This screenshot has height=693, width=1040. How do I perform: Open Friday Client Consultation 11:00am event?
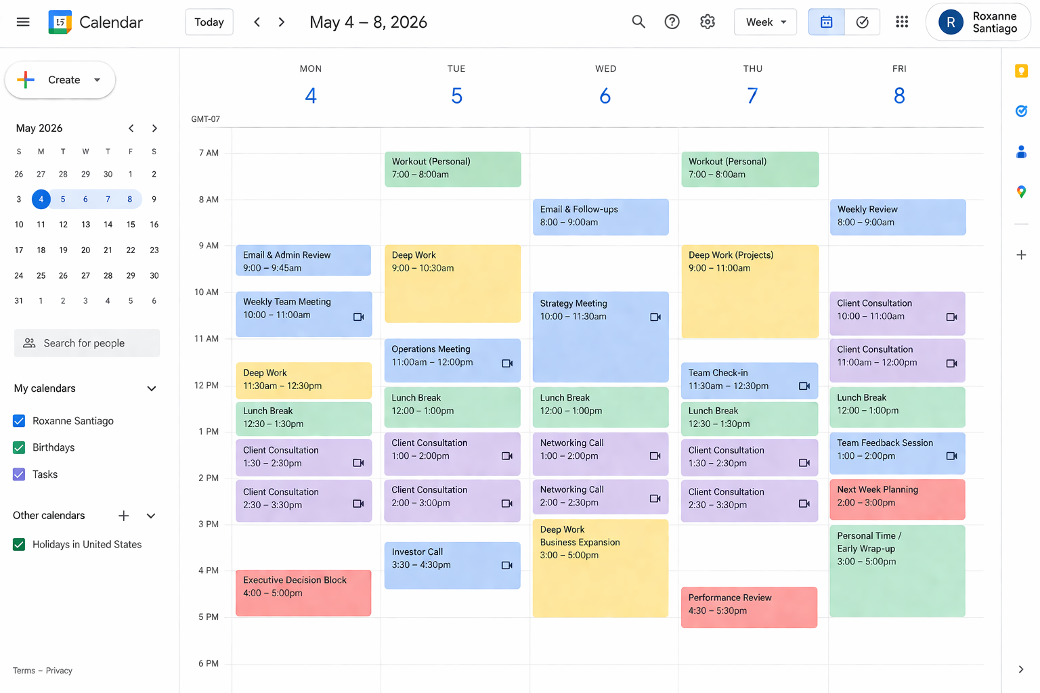point(897,360)
